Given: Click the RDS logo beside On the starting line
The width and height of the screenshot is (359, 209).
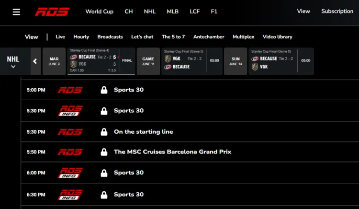Looking at the screenshot, I should click(x=70, y=132).
